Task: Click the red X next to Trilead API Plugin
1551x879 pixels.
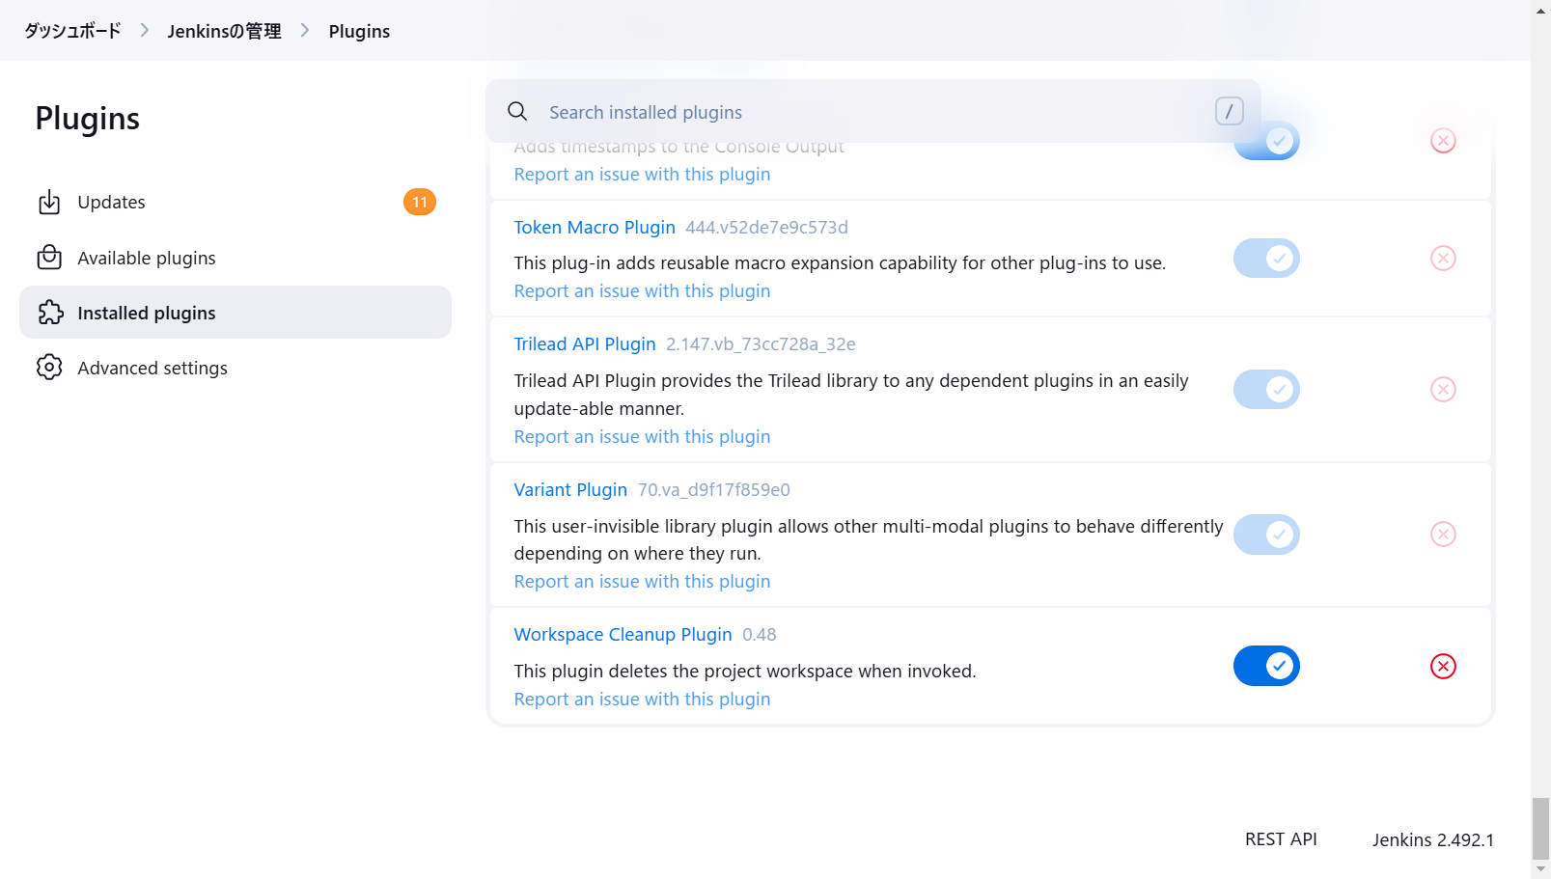Action: point(1443,389)
